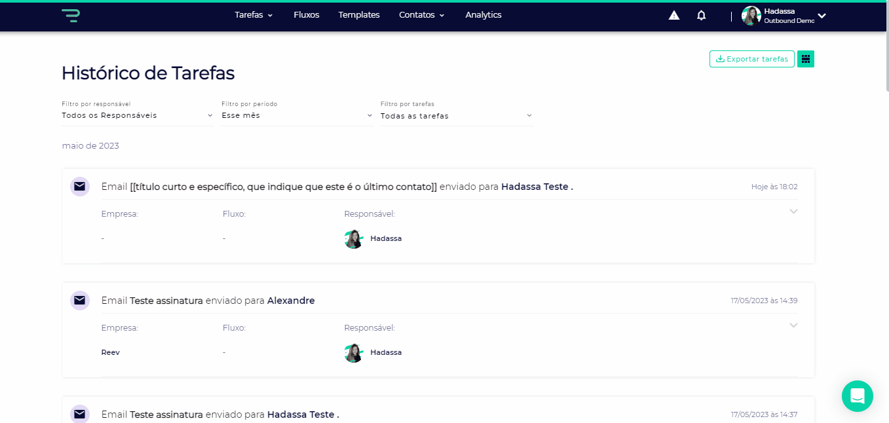
Task: Open the Hadassa Teste contact link in first task
Action: point(537,187)
